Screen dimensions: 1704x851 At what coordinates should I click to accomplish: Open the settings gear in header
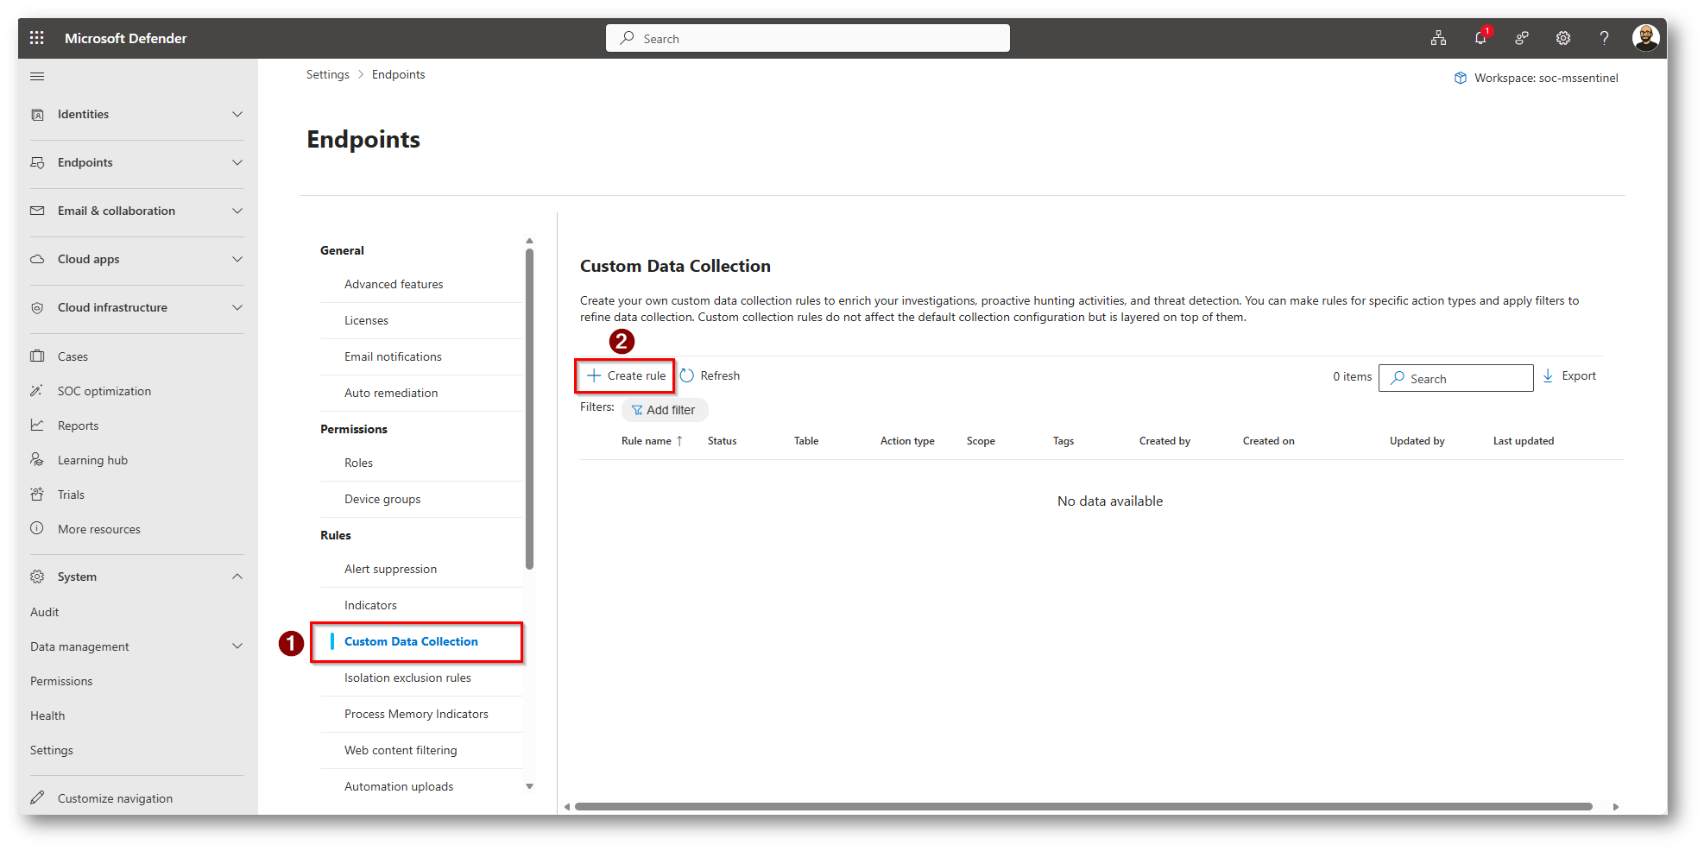pos(1562,38)
